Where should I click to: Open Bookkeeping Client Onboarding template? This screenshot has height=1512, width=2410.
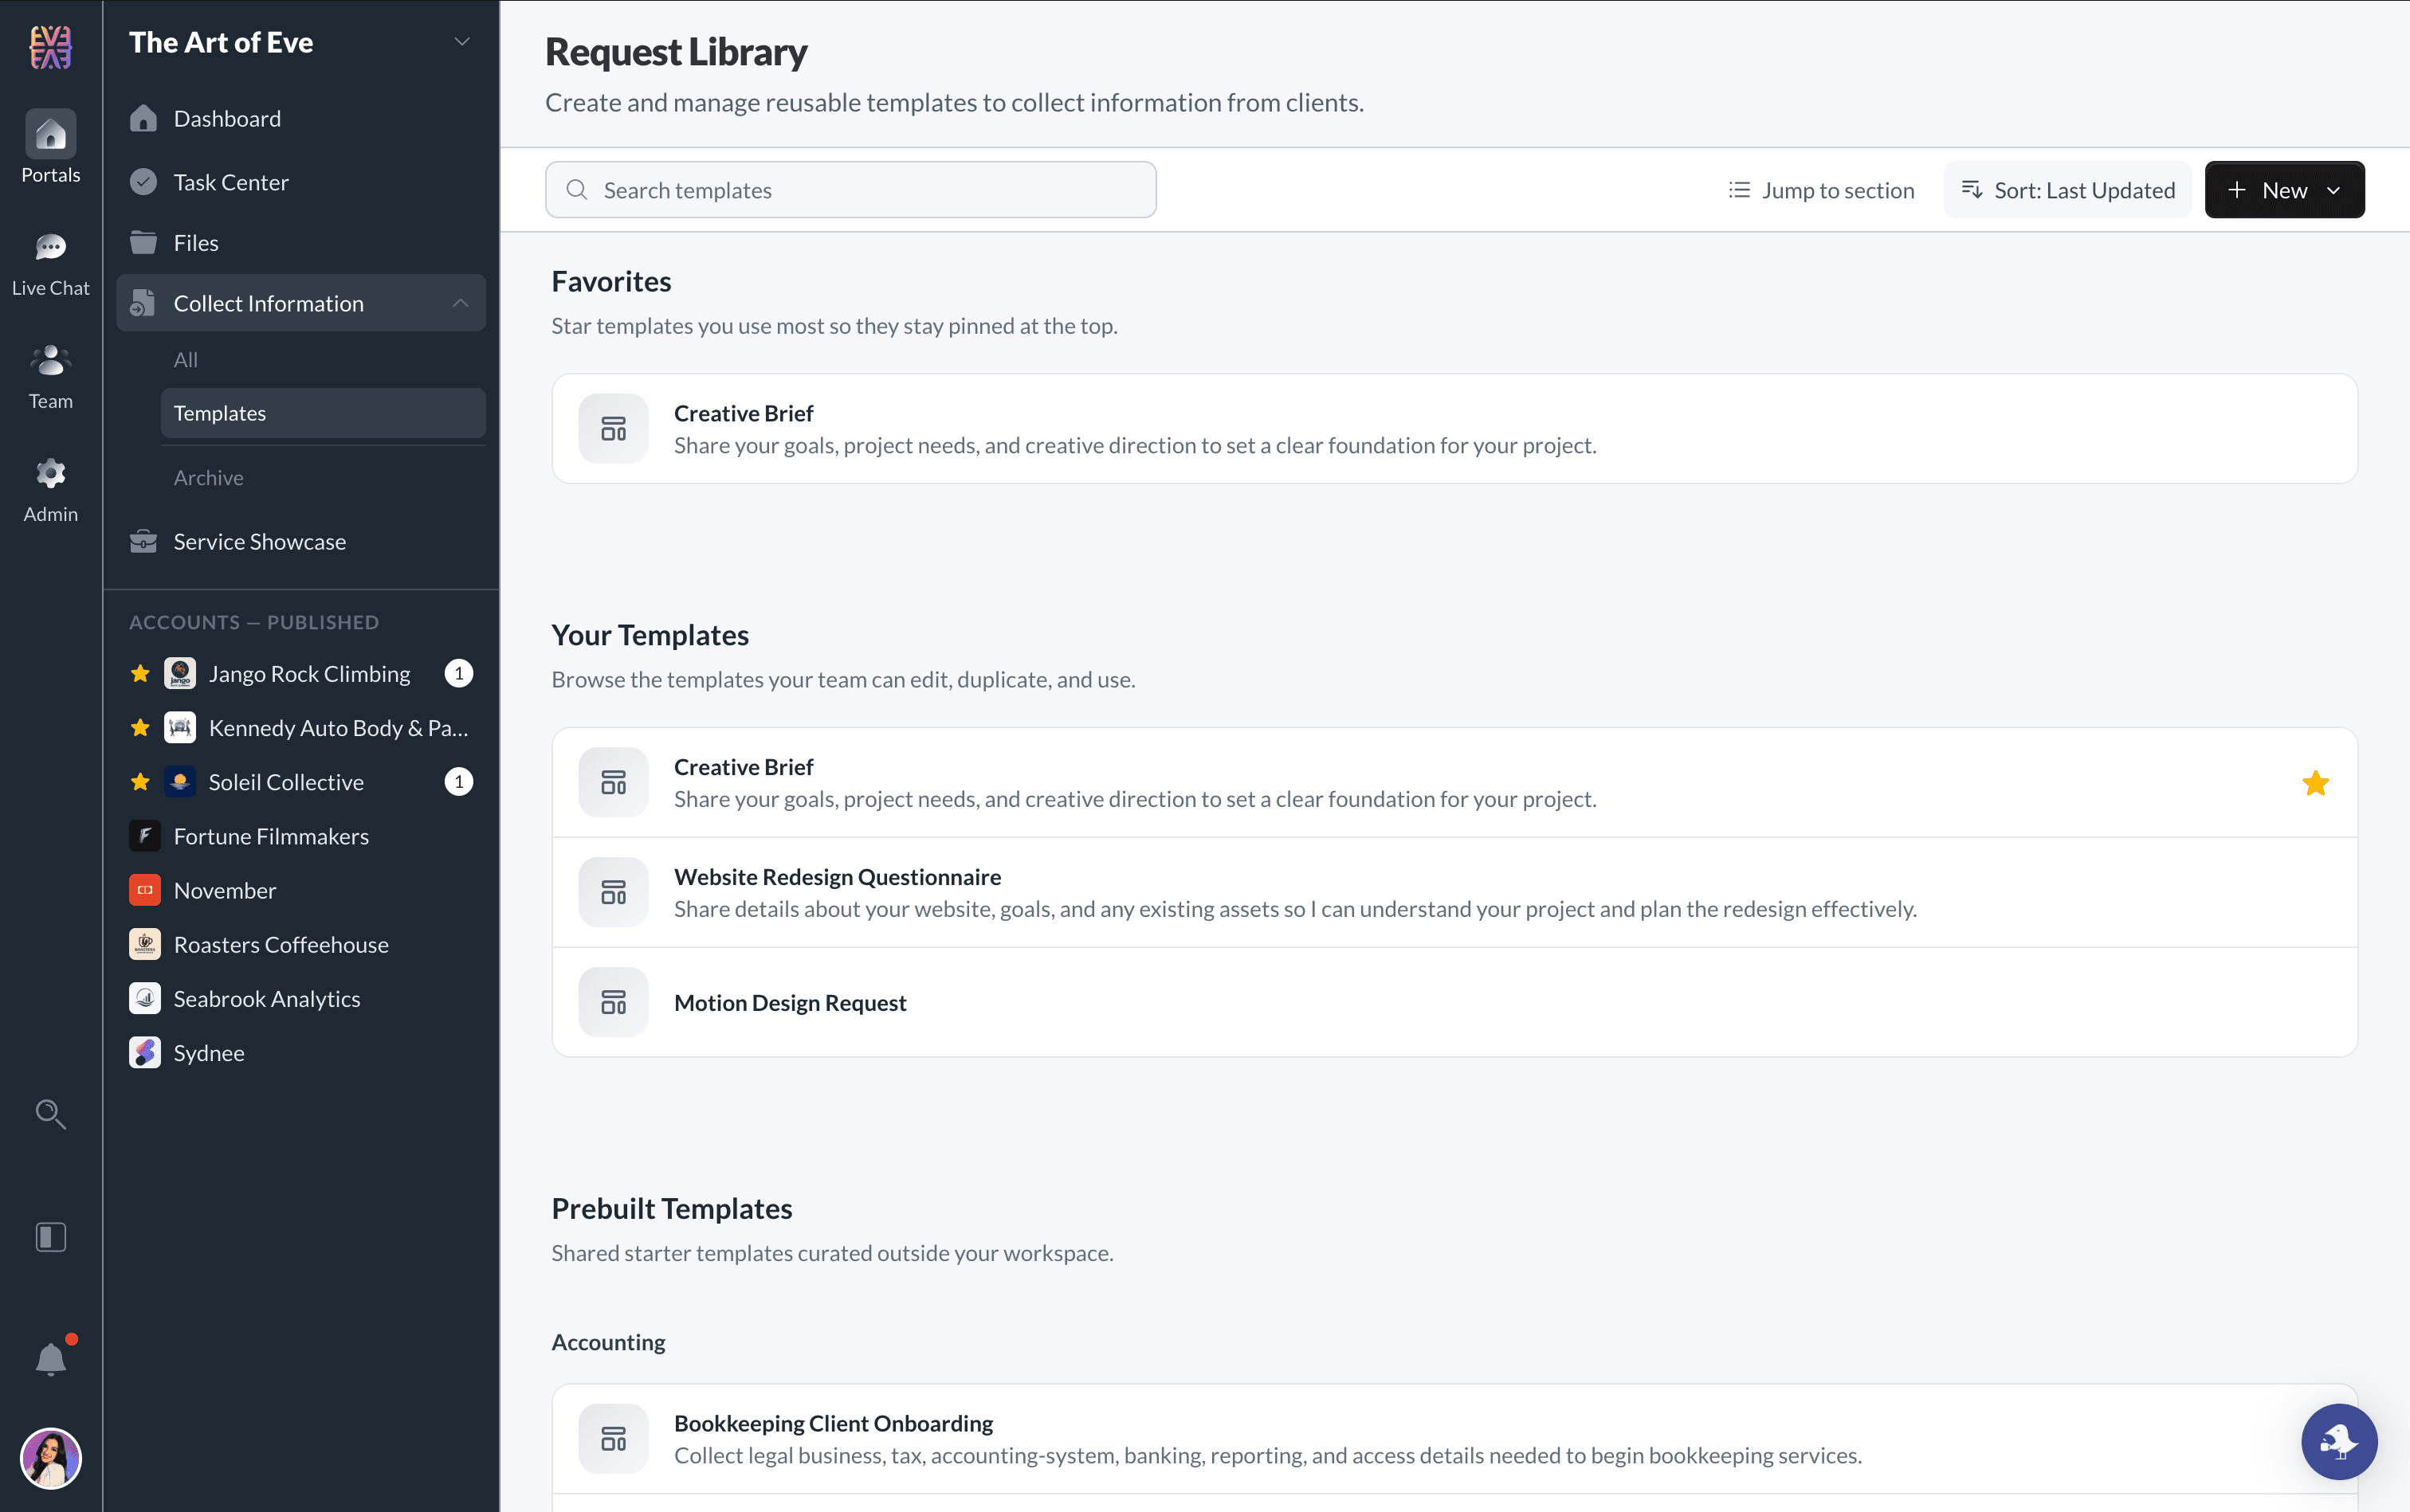[1454, 1439]
